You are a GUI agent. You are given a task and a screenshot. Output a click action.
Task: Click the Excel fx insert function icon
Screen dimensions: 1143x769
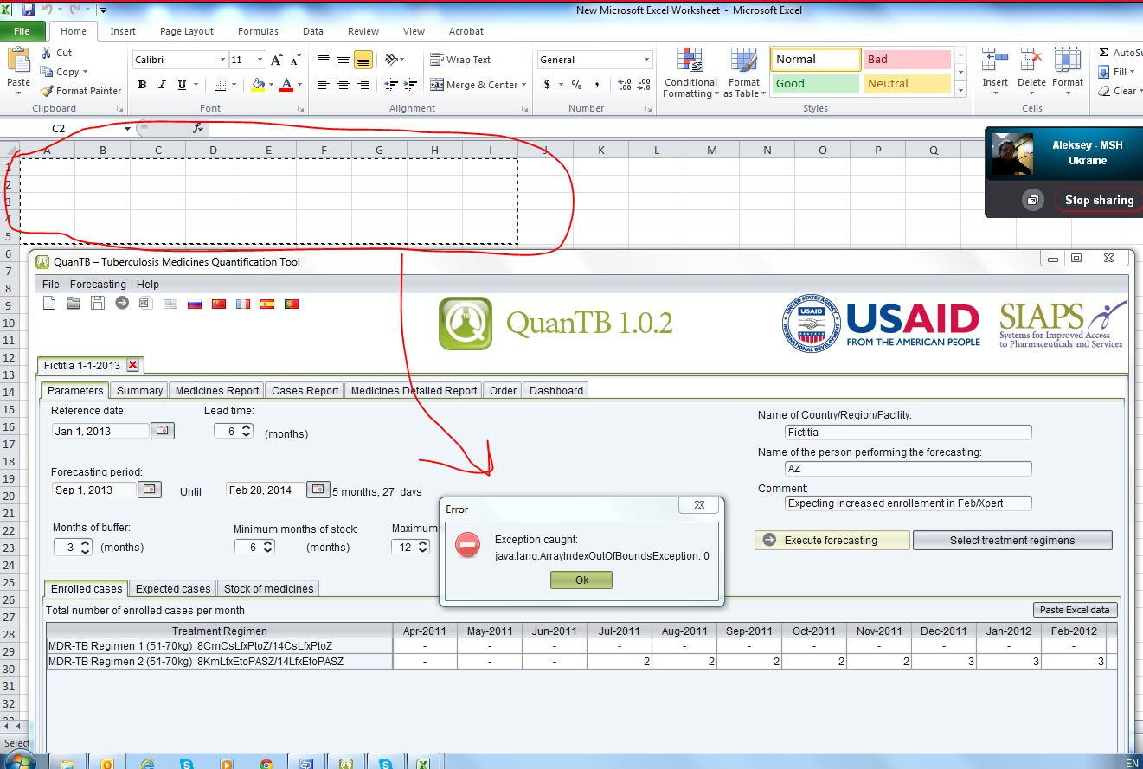198,128
